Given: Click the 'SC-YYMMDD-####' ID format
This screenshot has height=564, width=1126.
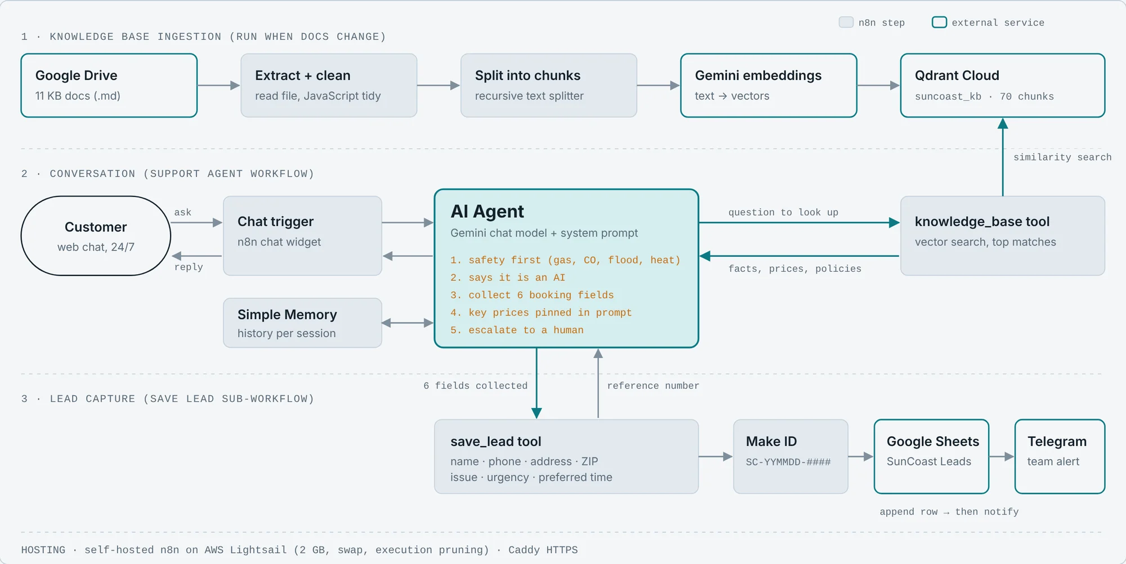Looking at the screenshot, I should point(788,462).
